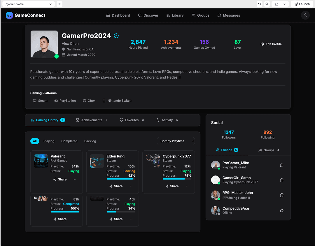Click the message icon beside CompetitiveAce
315x246 pixels.
tap(281, 210)
